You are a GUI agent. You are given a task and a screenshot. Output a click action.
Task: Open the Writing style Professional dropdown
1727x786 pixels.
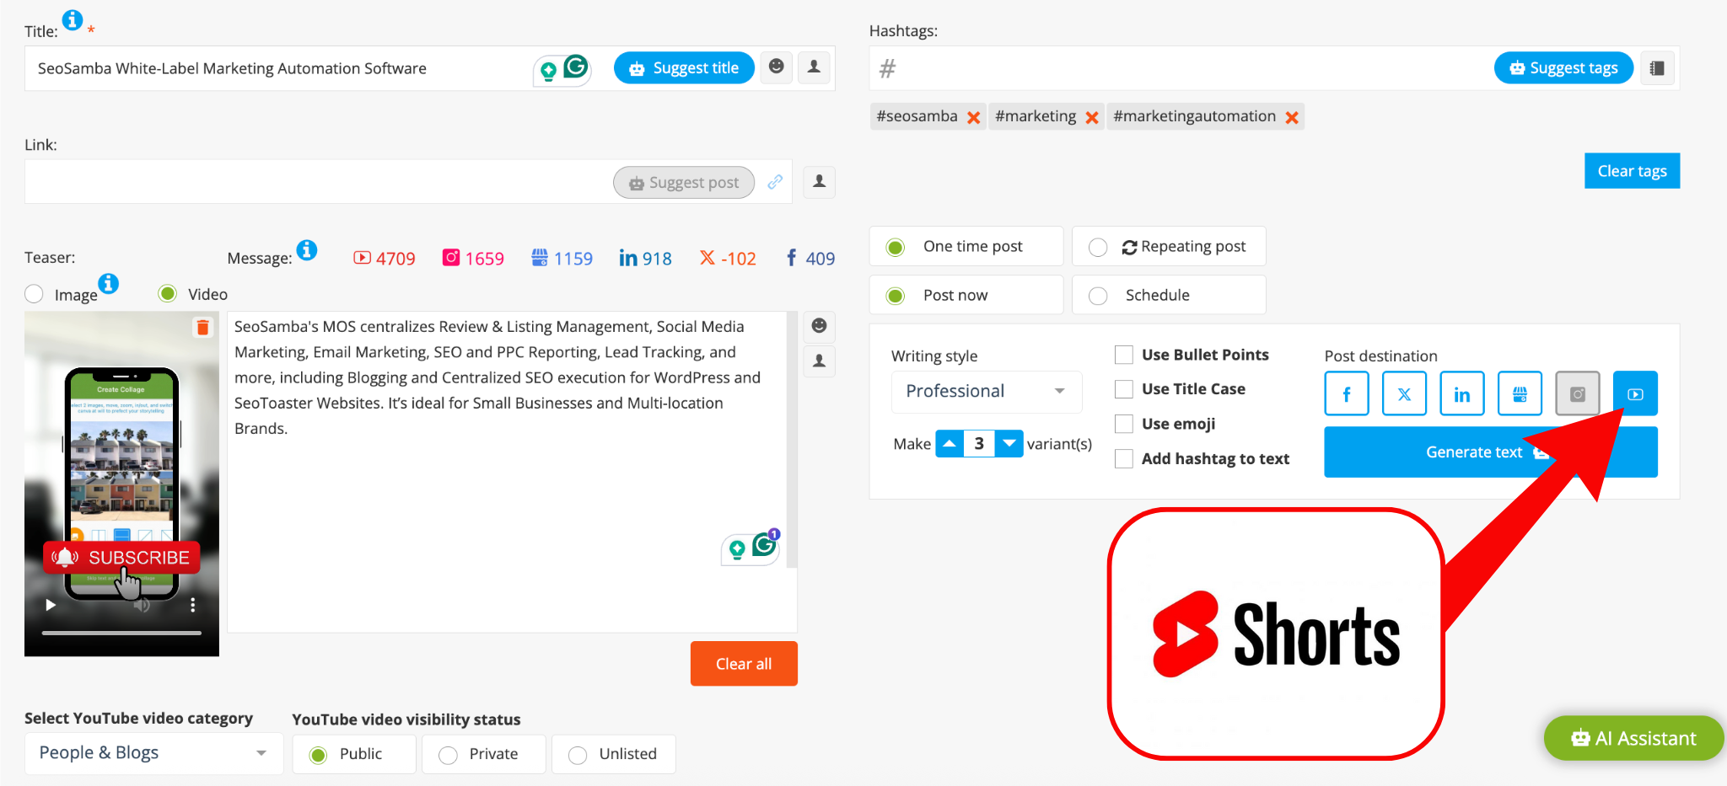(987, 392)
